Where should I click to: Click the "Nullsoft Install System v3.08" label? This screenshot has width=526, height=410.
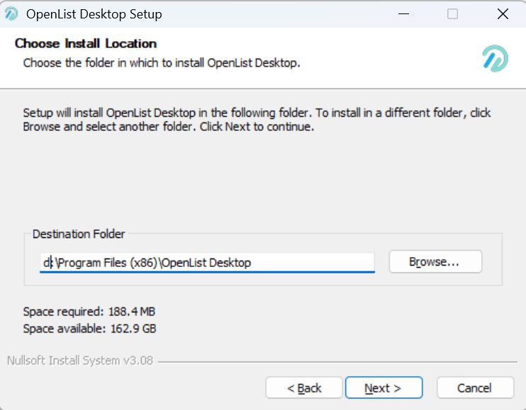click(x=80, y=360)
